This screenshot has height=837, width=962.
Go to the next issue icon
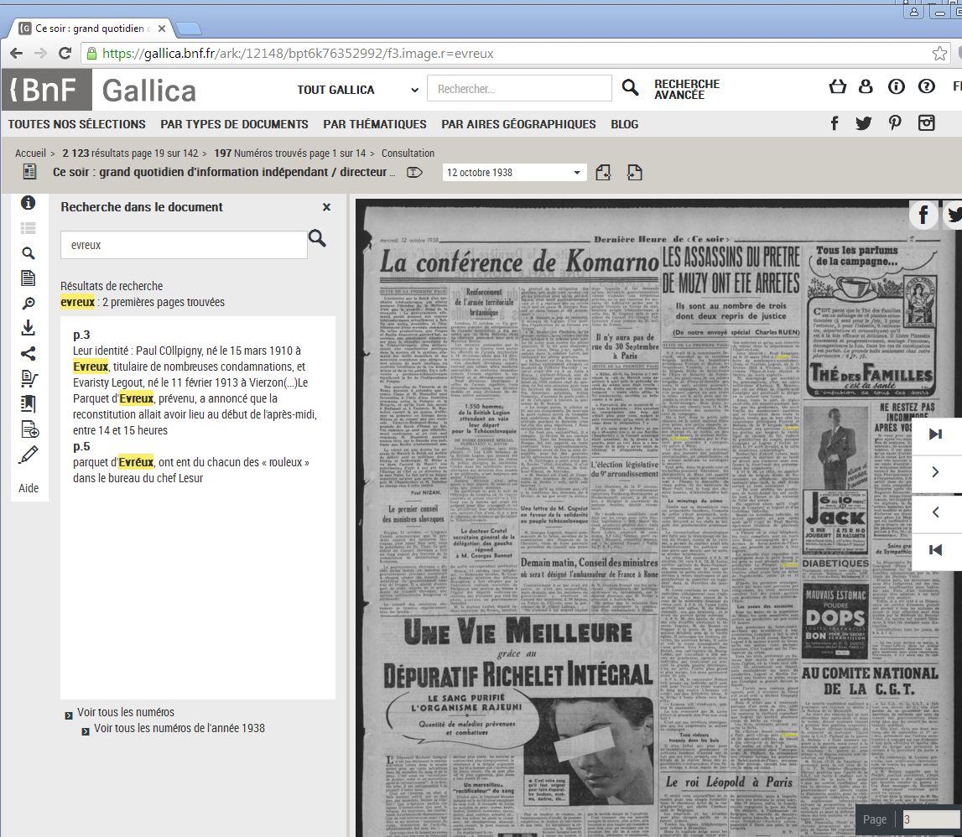click(634, 173)
